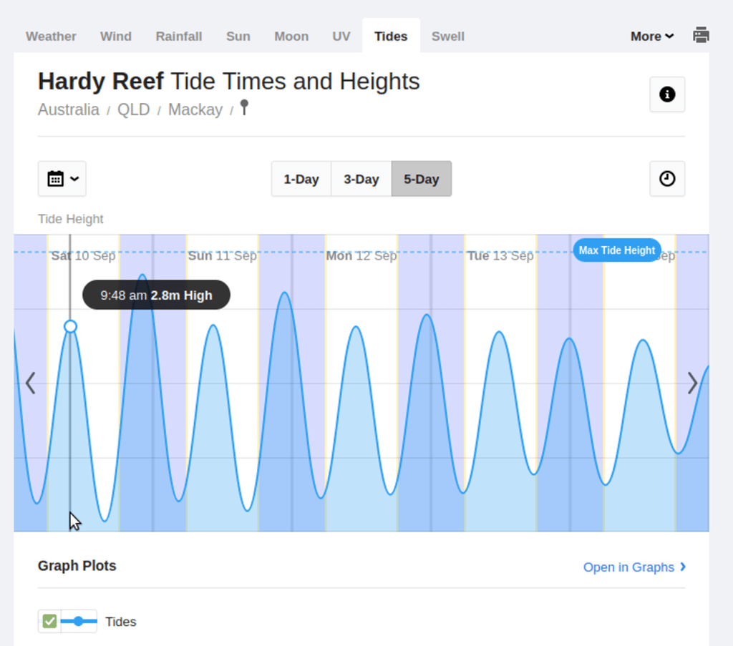This screenshot has width=733, height=646.
Task: Switch to 3-Day view
Action: (x=361, y=179)
